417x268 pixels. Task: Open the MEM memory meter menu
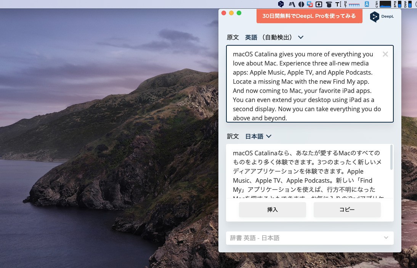tap(398, 4)
